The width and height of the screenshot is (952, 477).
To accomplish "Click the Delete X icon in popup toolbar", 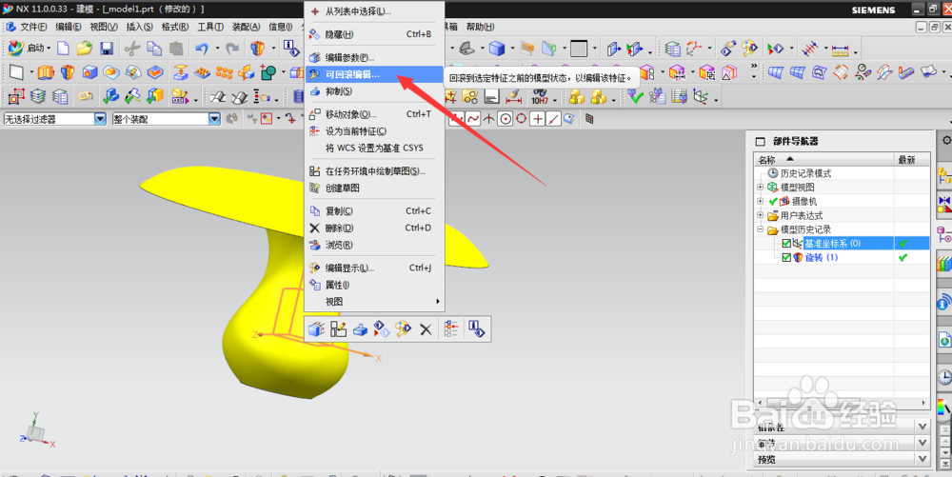I will (426, 329).
